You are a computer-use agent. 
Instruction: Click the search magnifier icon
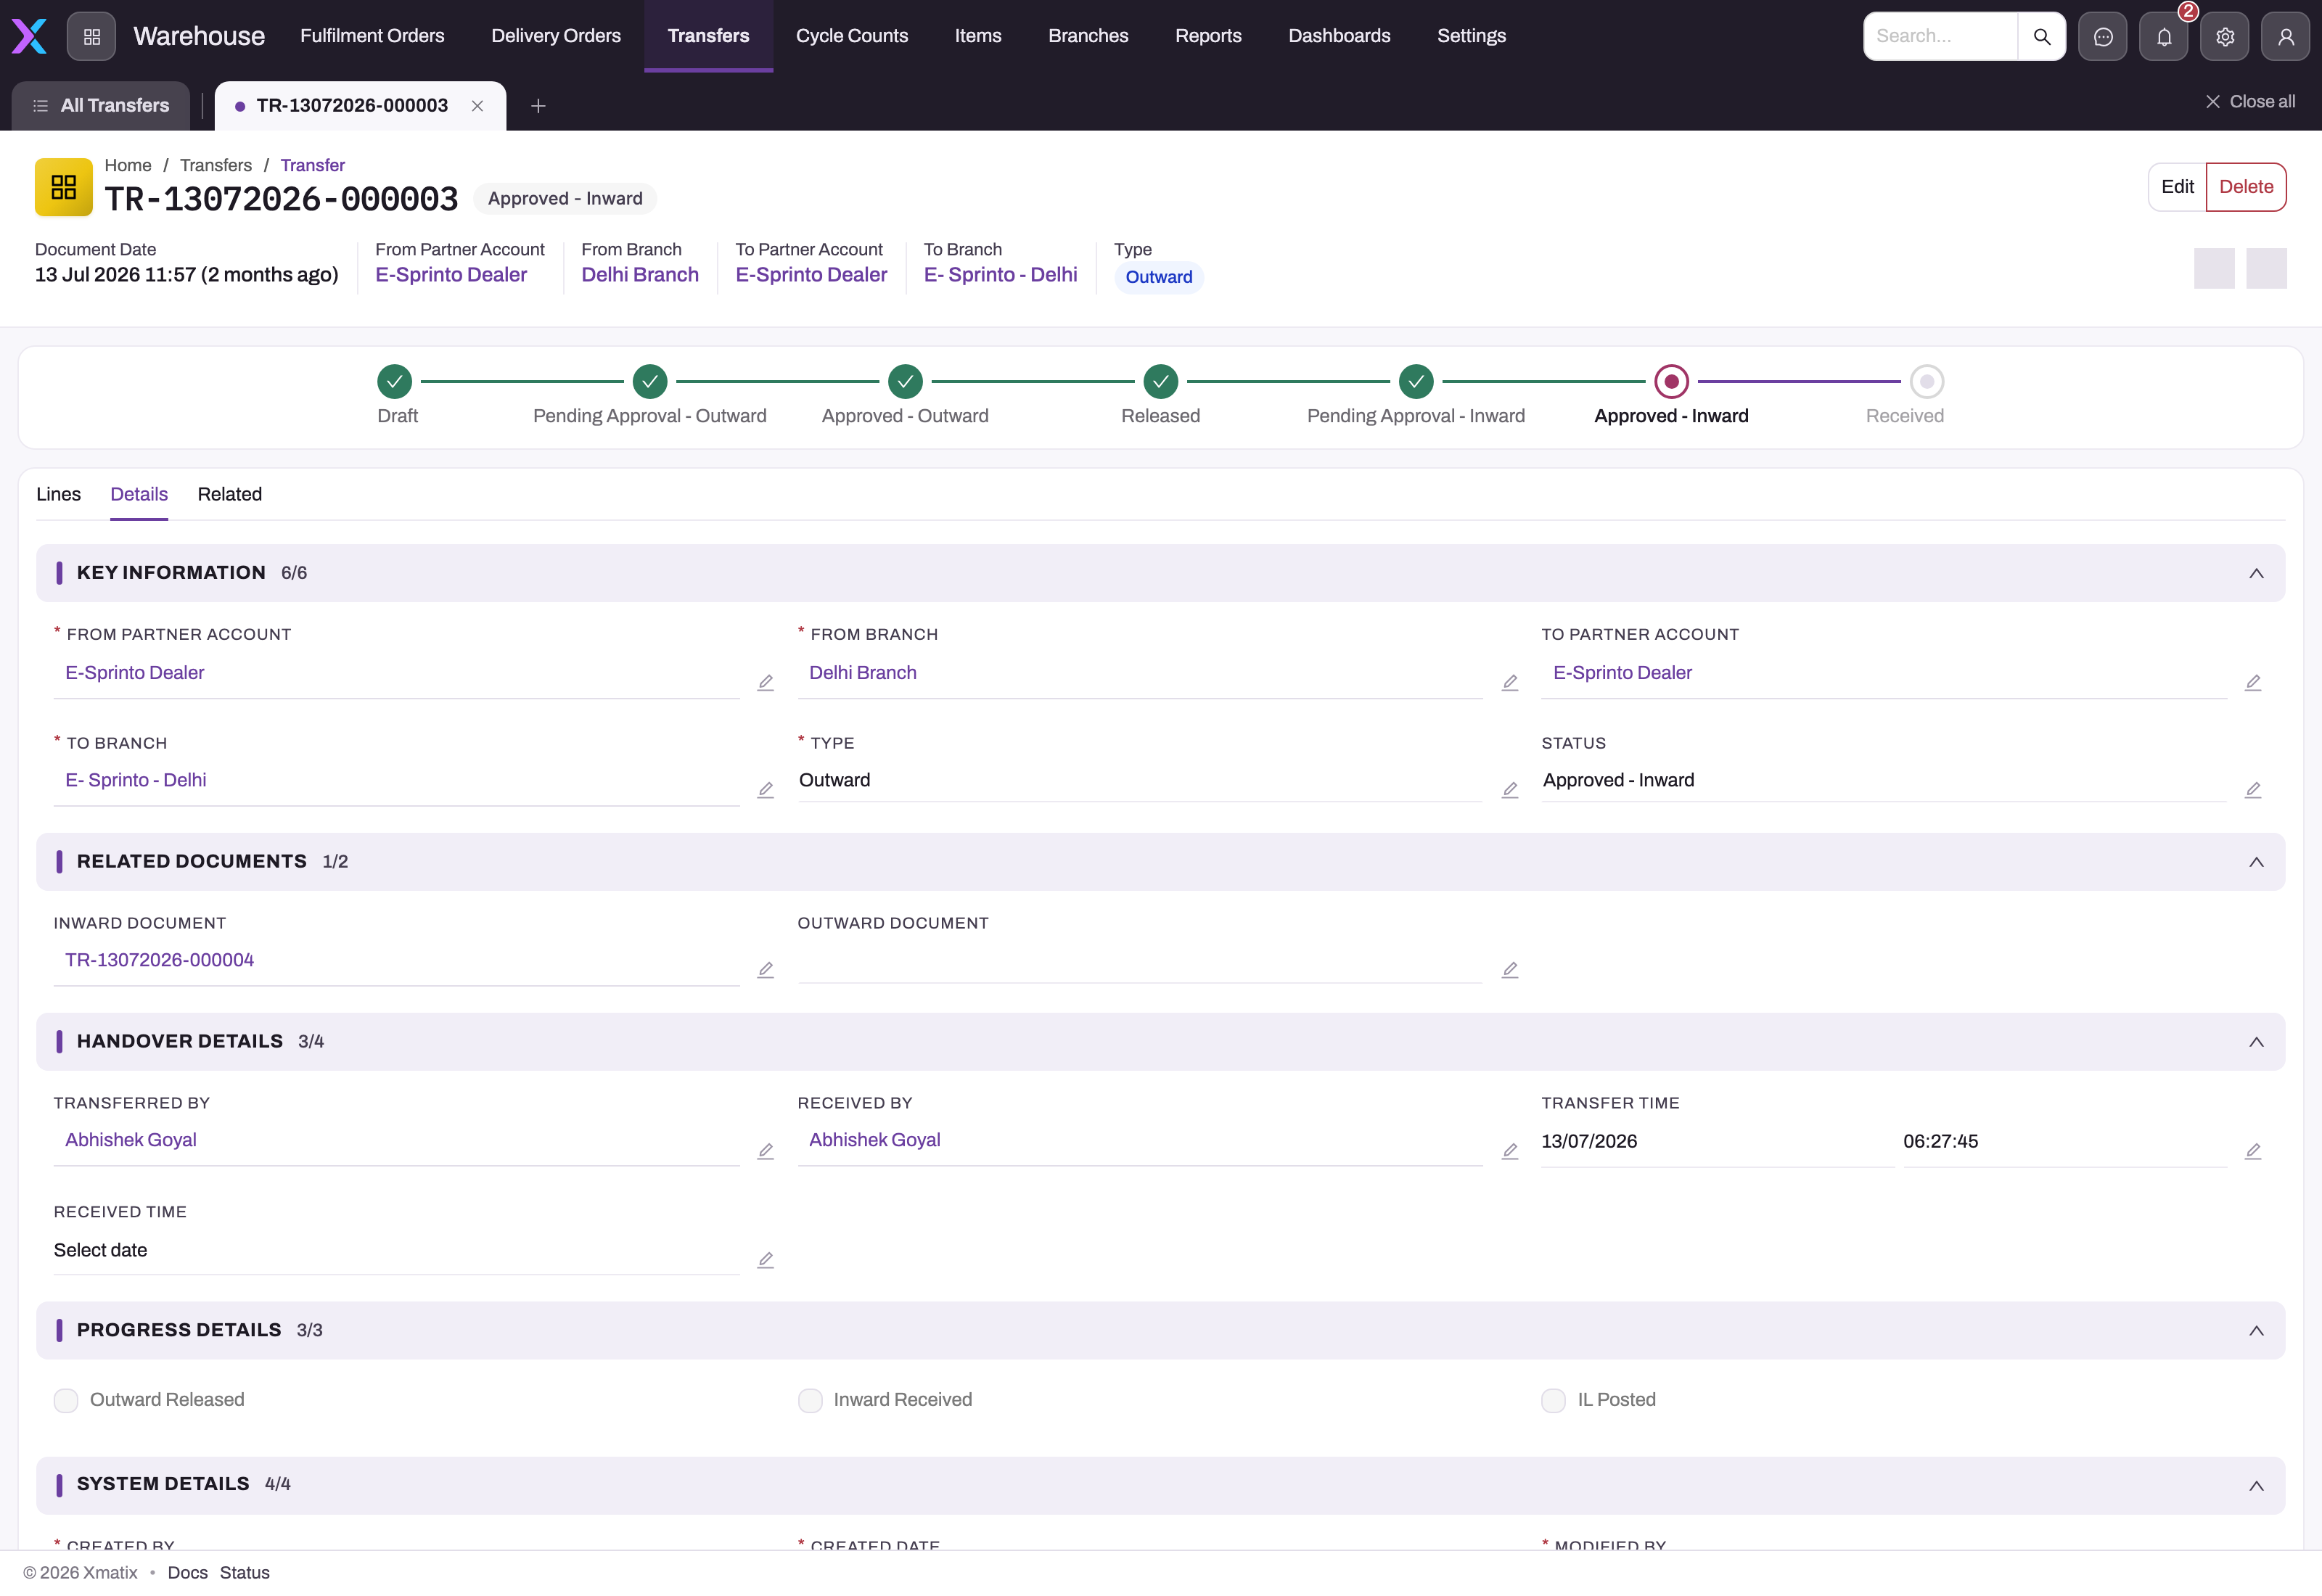pos(2041,36)
